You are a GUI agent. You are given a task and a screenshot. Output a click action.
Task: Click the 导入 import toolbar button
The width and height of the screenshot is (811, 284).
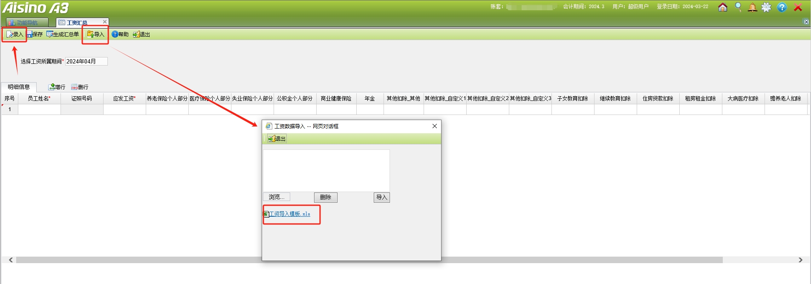click(95, 34)
